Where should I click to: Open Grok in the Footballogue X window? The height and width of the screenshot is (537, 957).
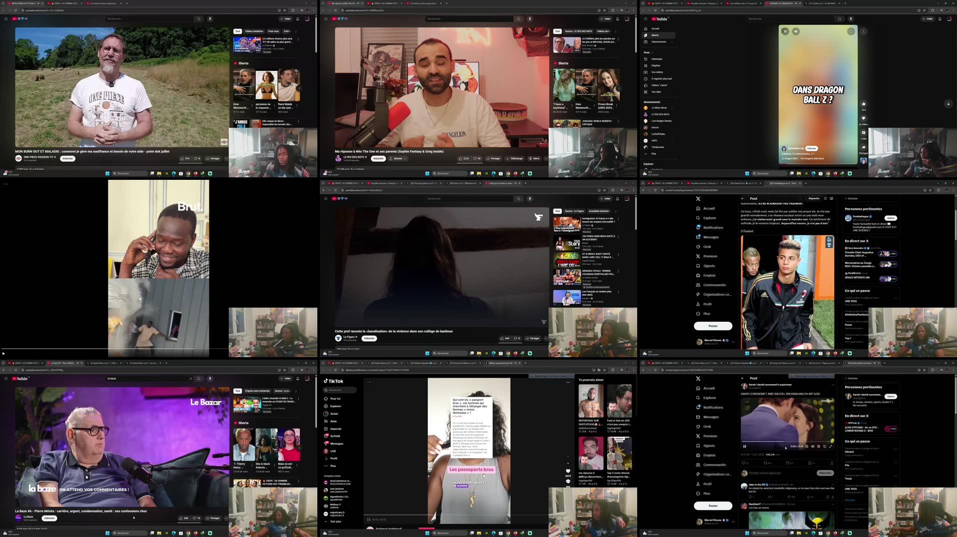click(704, 247)
